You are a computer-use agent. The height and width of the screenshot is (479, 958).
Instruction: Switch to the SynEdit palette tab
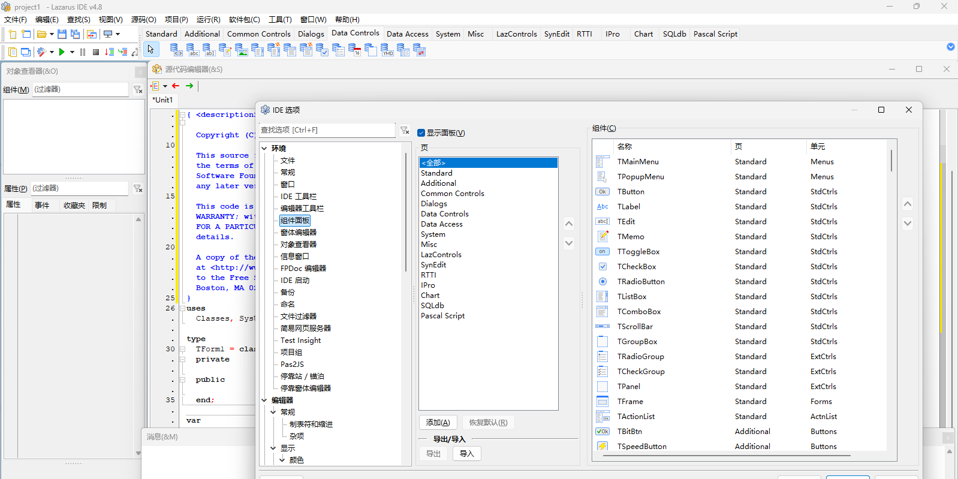coord(557,34)
